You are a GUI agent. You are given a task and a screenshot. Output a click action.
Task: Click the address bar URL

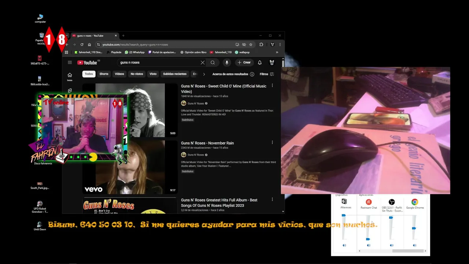point(135,44)
